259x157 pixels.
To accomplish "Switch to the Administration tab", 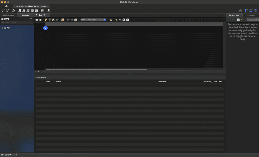I will (x=8, y=15).
